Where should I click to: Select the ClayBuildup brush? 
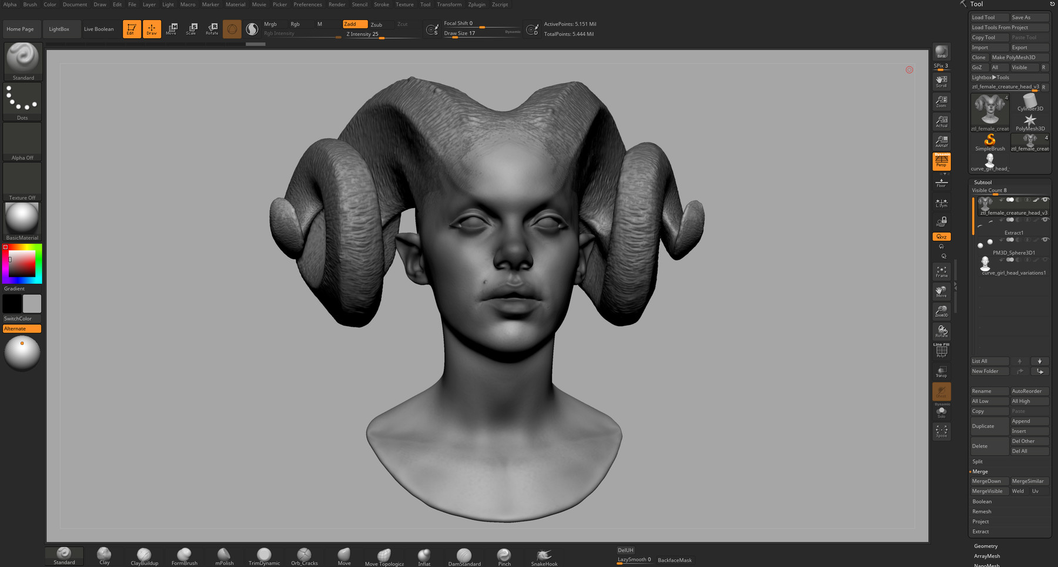[x=144, y=556]
